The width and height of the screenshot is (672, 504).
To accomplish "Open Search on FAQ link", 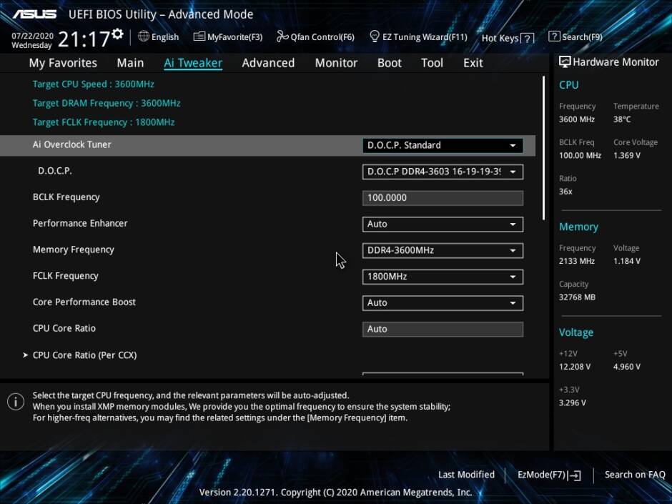I will pos(635,475).
